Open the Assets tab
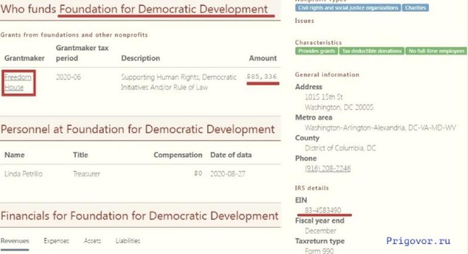The image size is (468, 254). 92,241
